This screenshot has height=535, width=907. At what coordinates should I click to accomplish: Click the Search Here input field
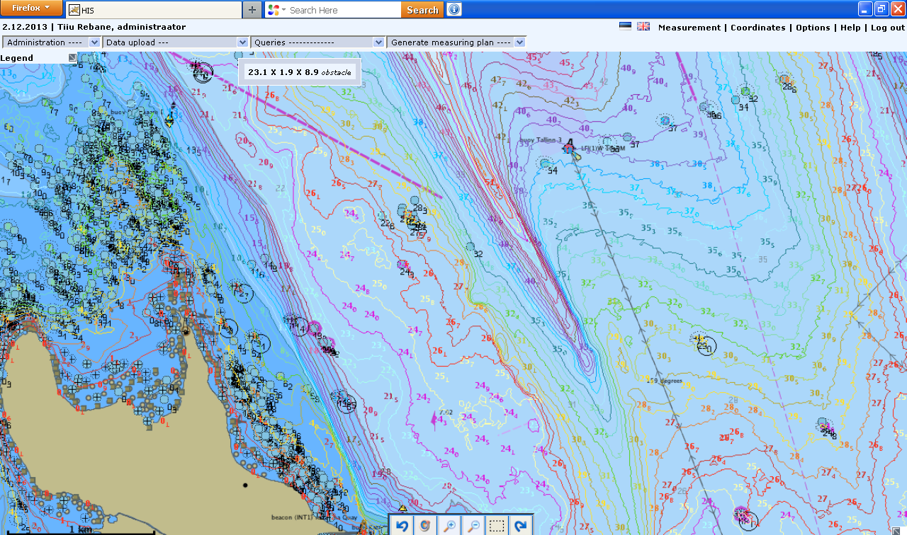coord(344,10)
